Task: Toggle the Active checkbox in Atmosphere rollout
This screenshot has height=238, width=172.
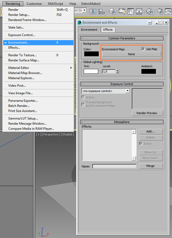Action: point(141,143)
